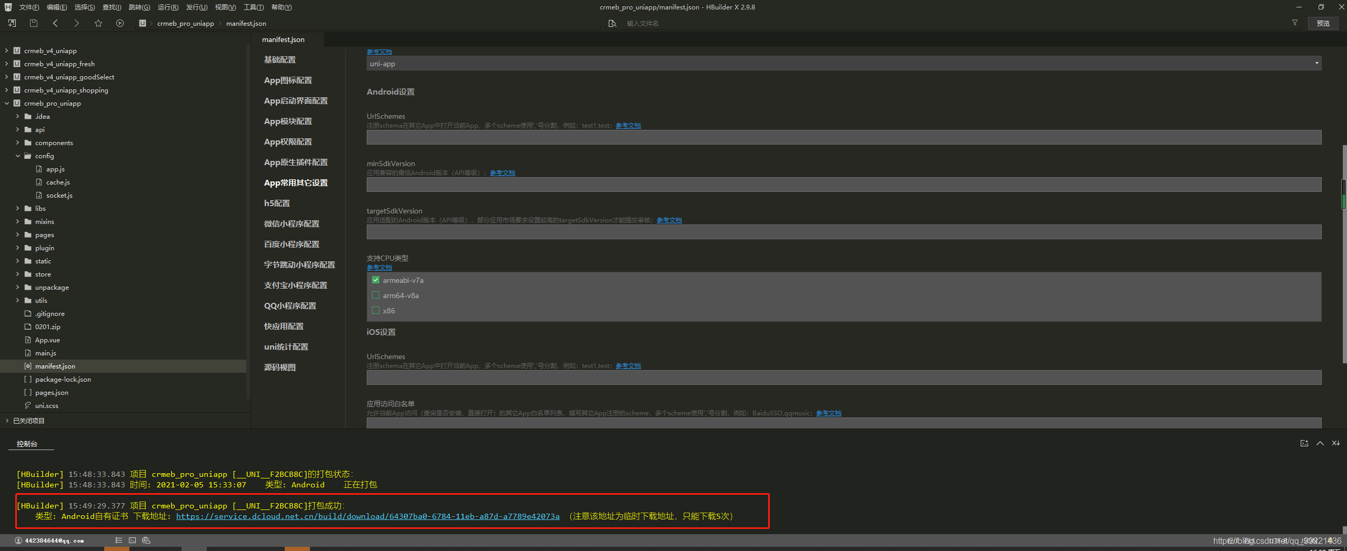
Task: Click the uni.scss file icon
Action: point(28,405)
